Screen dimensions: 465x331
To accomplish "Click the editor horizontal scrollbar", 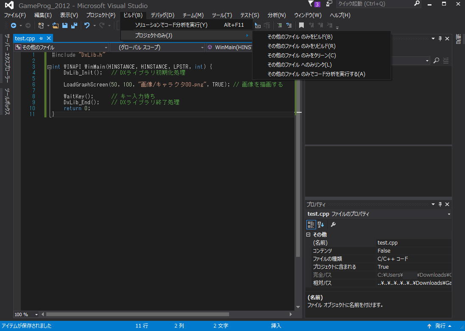I will point(137,314).
